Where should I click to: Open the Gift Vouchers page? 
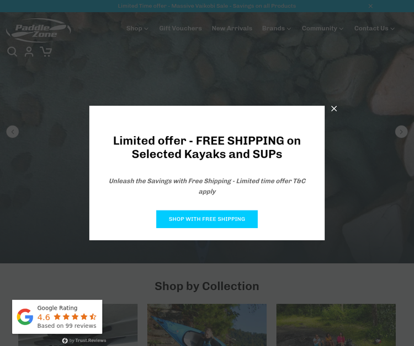(x=181, y=28)
